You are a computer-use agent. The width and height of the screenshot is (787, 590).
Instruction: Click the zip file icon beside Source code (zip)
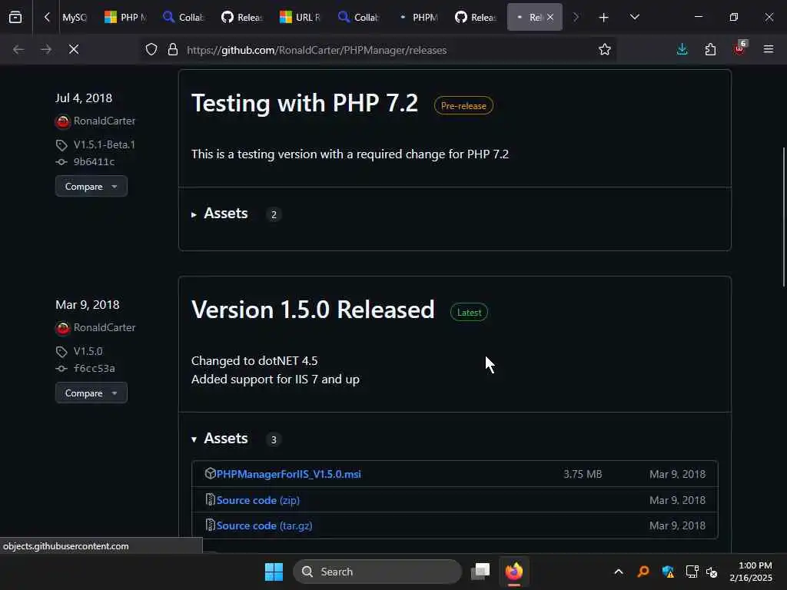[211, 499]
